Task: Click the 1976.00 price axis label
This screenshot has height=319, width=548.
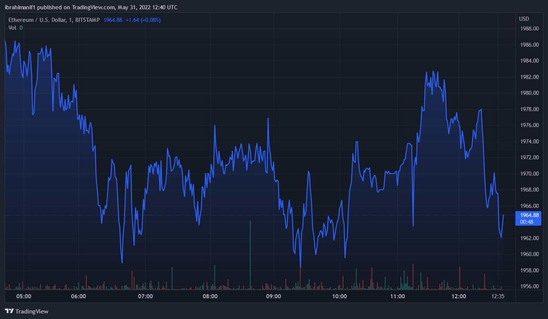Action: [x=529, y=125]
